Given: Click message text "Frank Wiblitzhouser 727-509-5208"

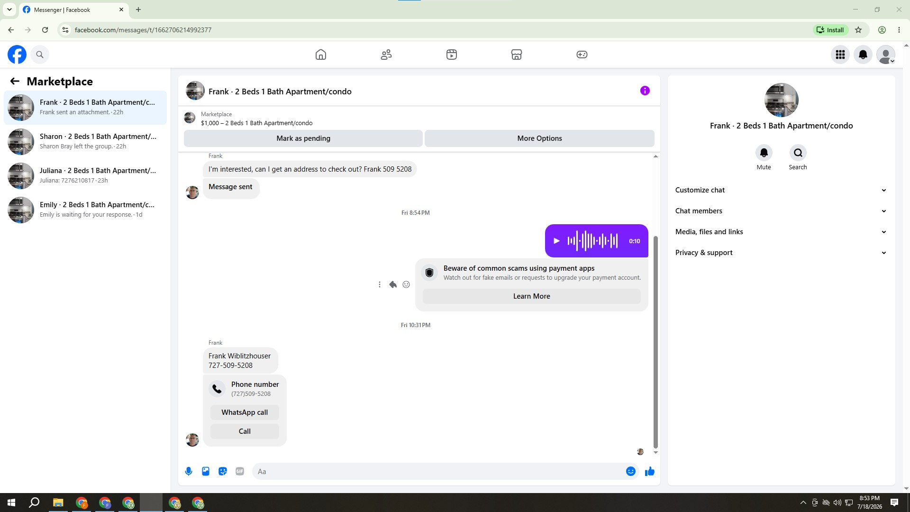Looking at the screenshot, I should click(x=240, y=361).
